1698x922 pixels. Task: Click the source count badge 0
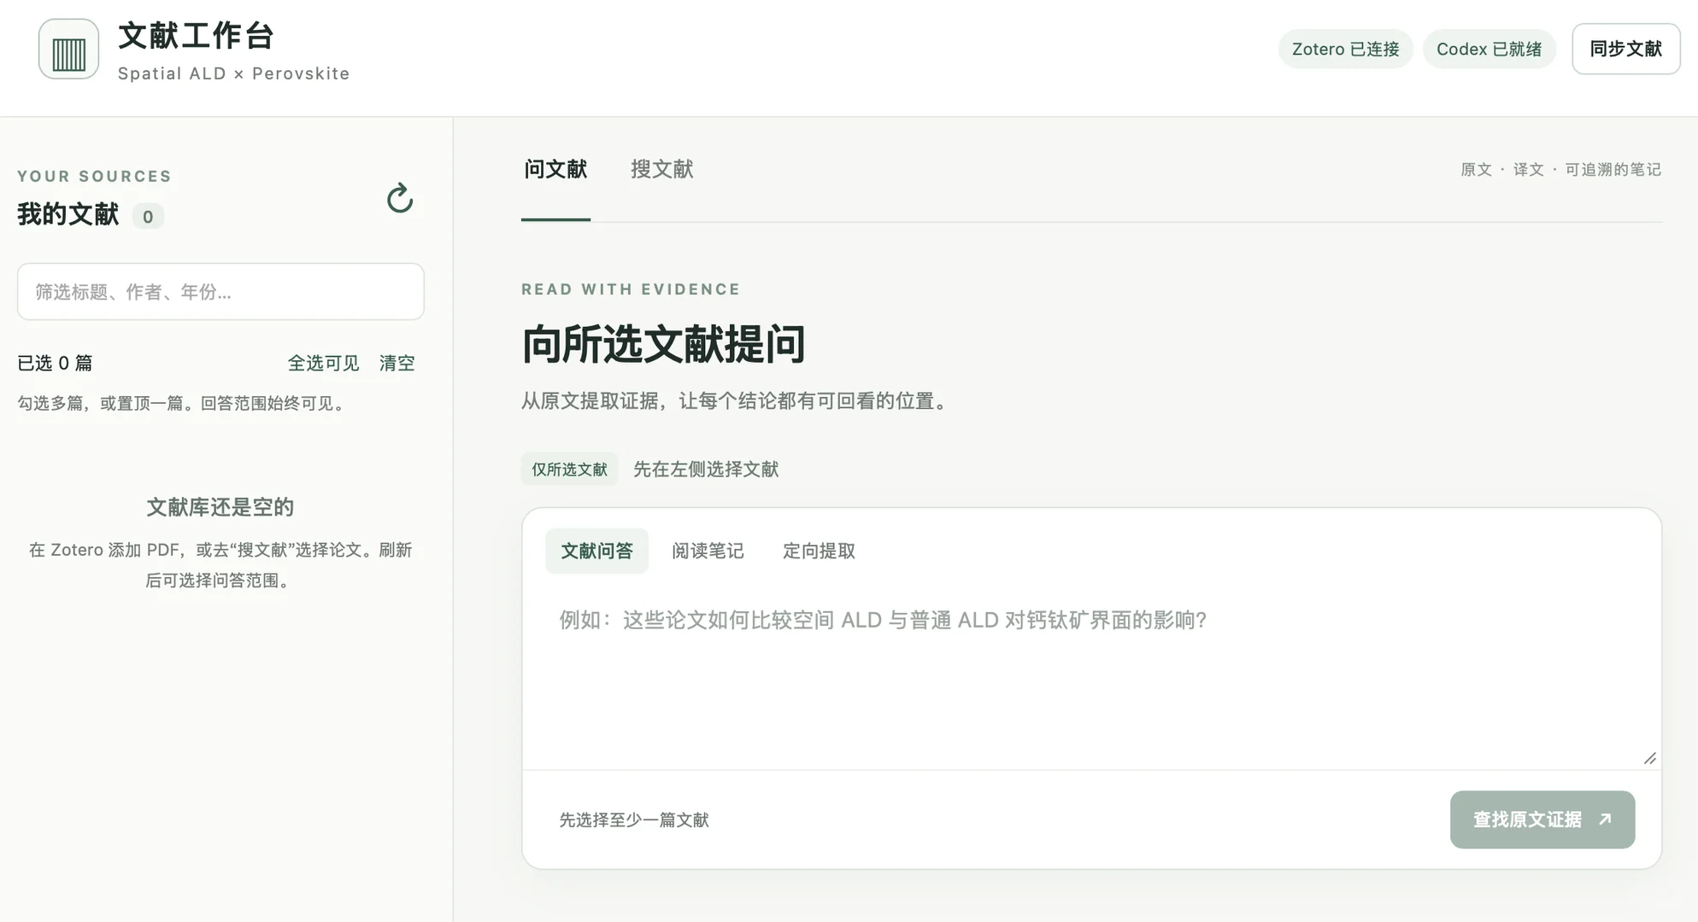click(148, 217)
